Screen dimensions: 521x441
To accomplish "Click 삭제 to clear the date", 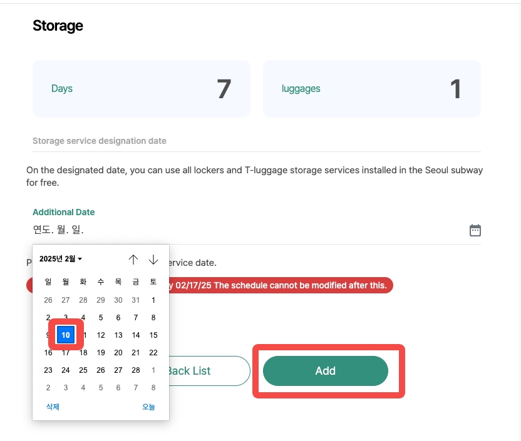I will pyautogui.click(x=53, y=407).
